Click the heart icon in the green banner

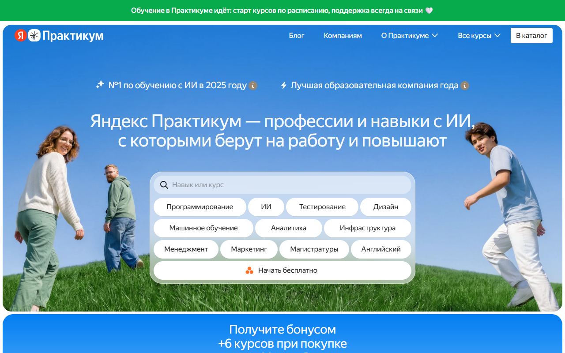pyautogui.click(x=429, y=10)
